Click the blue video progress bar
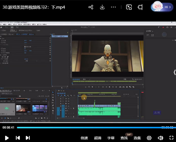Screen dimensions: 176x142 pyautogui.click(x=89, y=128)
